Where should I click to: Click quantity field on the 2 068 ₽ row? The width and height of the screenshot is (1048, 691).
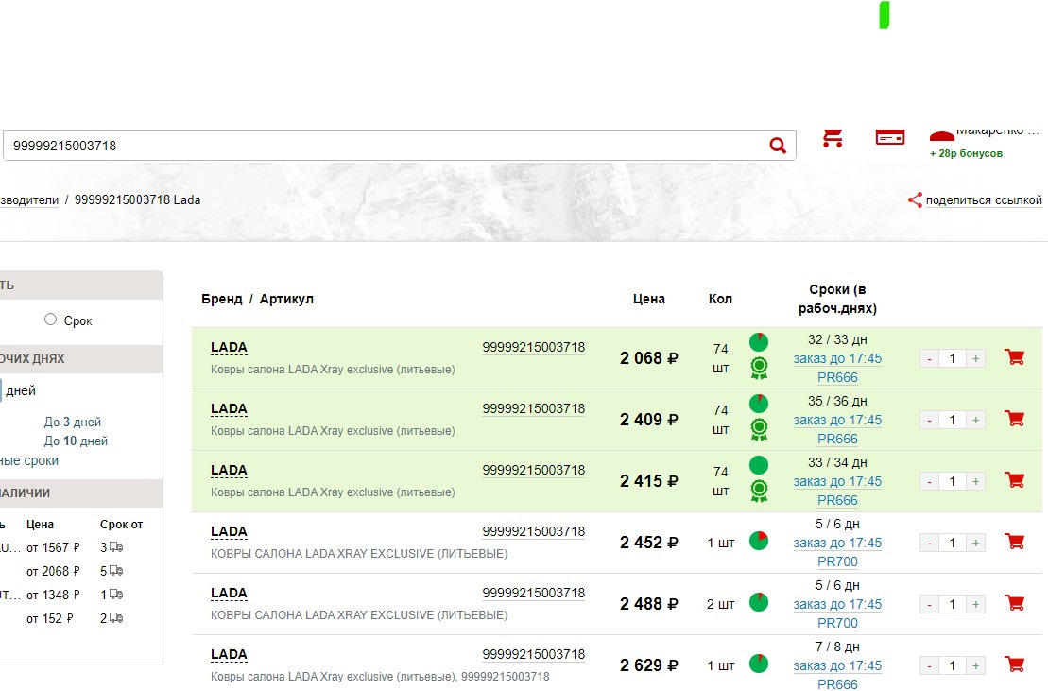pos(953,358)
